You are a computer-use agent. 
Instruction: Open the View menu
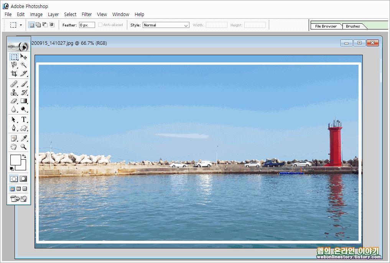coord(102,15)
